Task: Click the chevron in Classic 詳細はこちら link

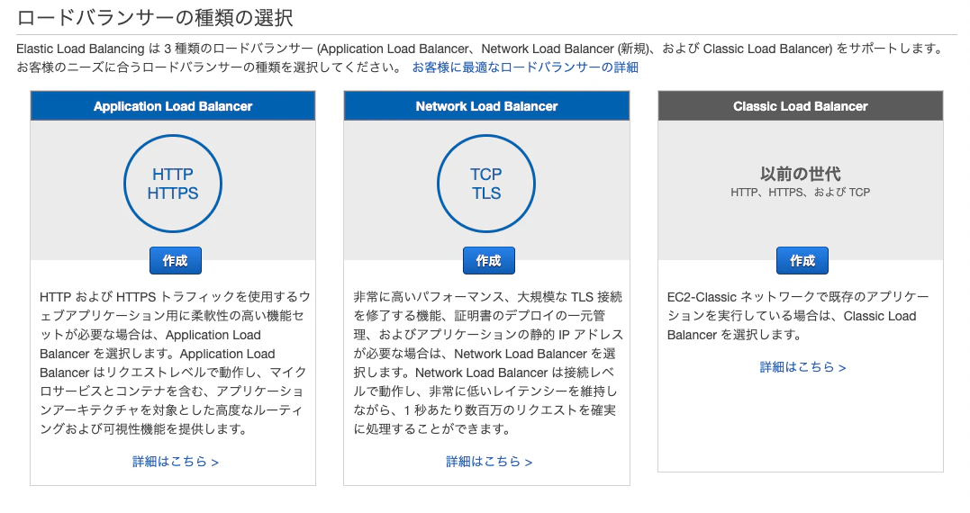Action: (x=842, y=368)
